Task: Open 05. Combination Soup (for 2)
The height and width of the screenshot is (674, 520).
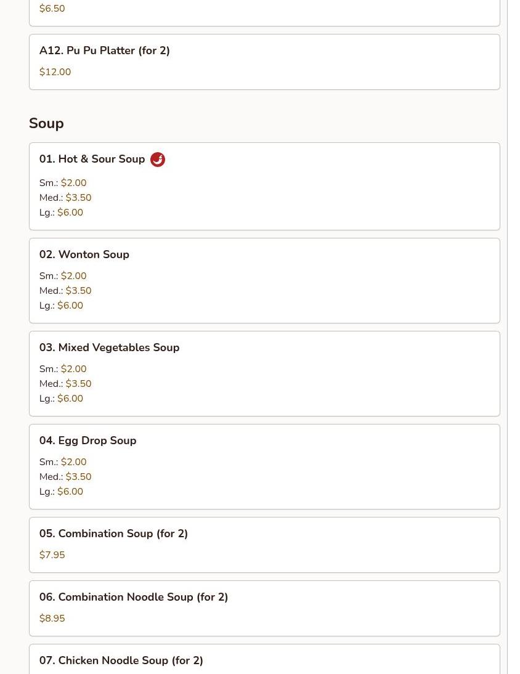Action: (264, 545)
